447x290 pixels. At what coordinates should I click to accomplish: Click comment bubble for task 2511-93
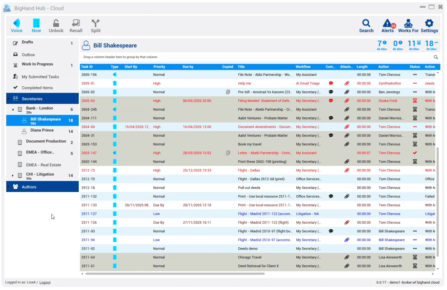point(331,231)
